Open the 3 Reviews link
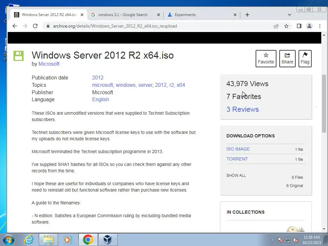328x246 pixels. point(242,109)
